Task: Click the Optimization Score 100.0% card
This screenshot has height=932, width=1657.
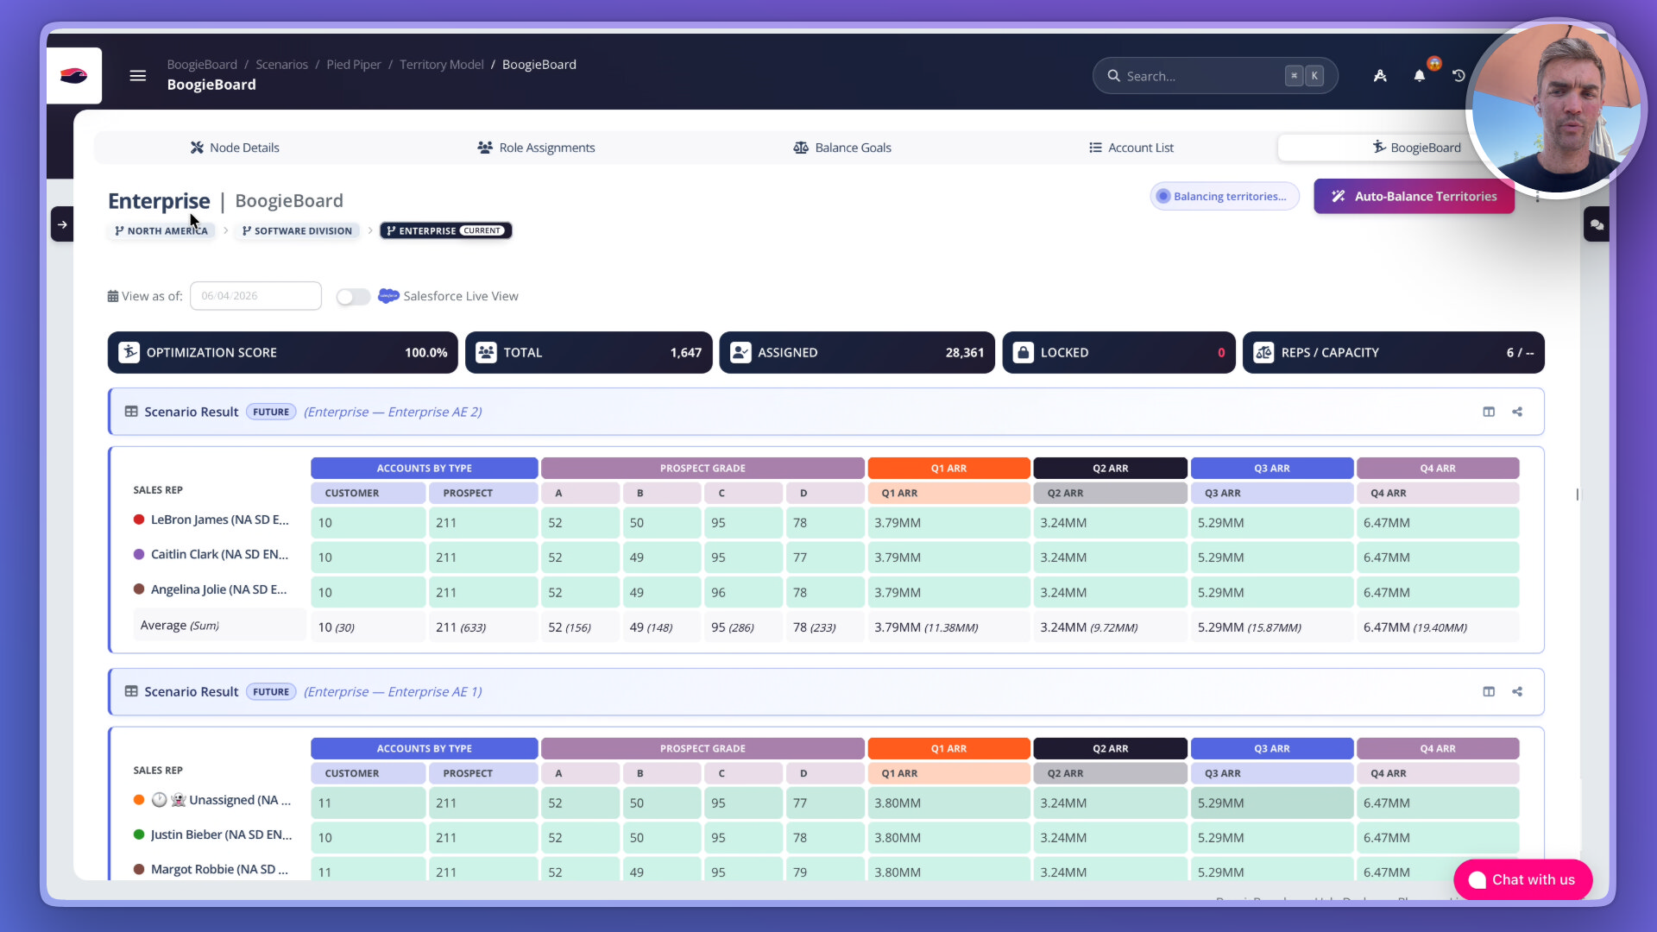Action: pos(283,352)
